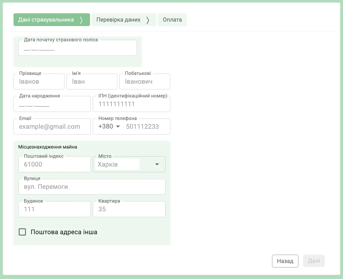Focus the Прізвище input field

tap(39, 82)
